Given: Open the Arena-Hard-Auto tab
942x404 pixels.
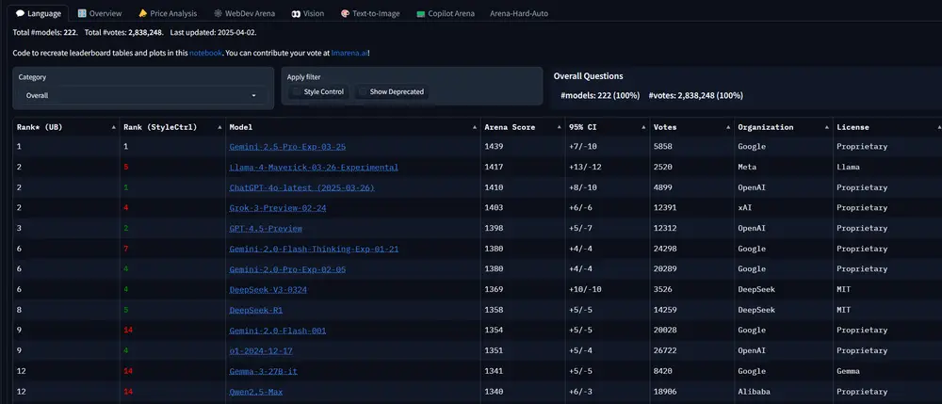Looking at the screenshot, I should (519, 13).
